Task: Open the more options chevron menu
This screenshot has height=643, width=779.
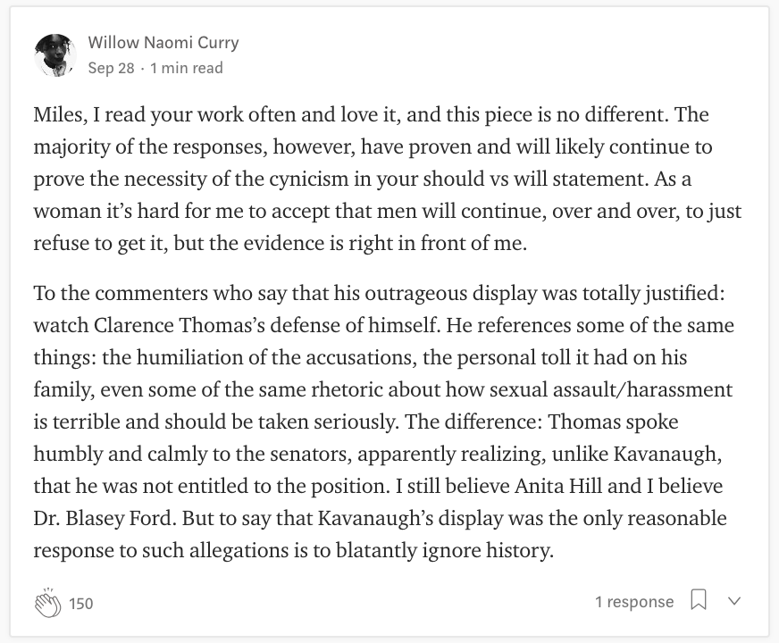Action: click(733, 601)
